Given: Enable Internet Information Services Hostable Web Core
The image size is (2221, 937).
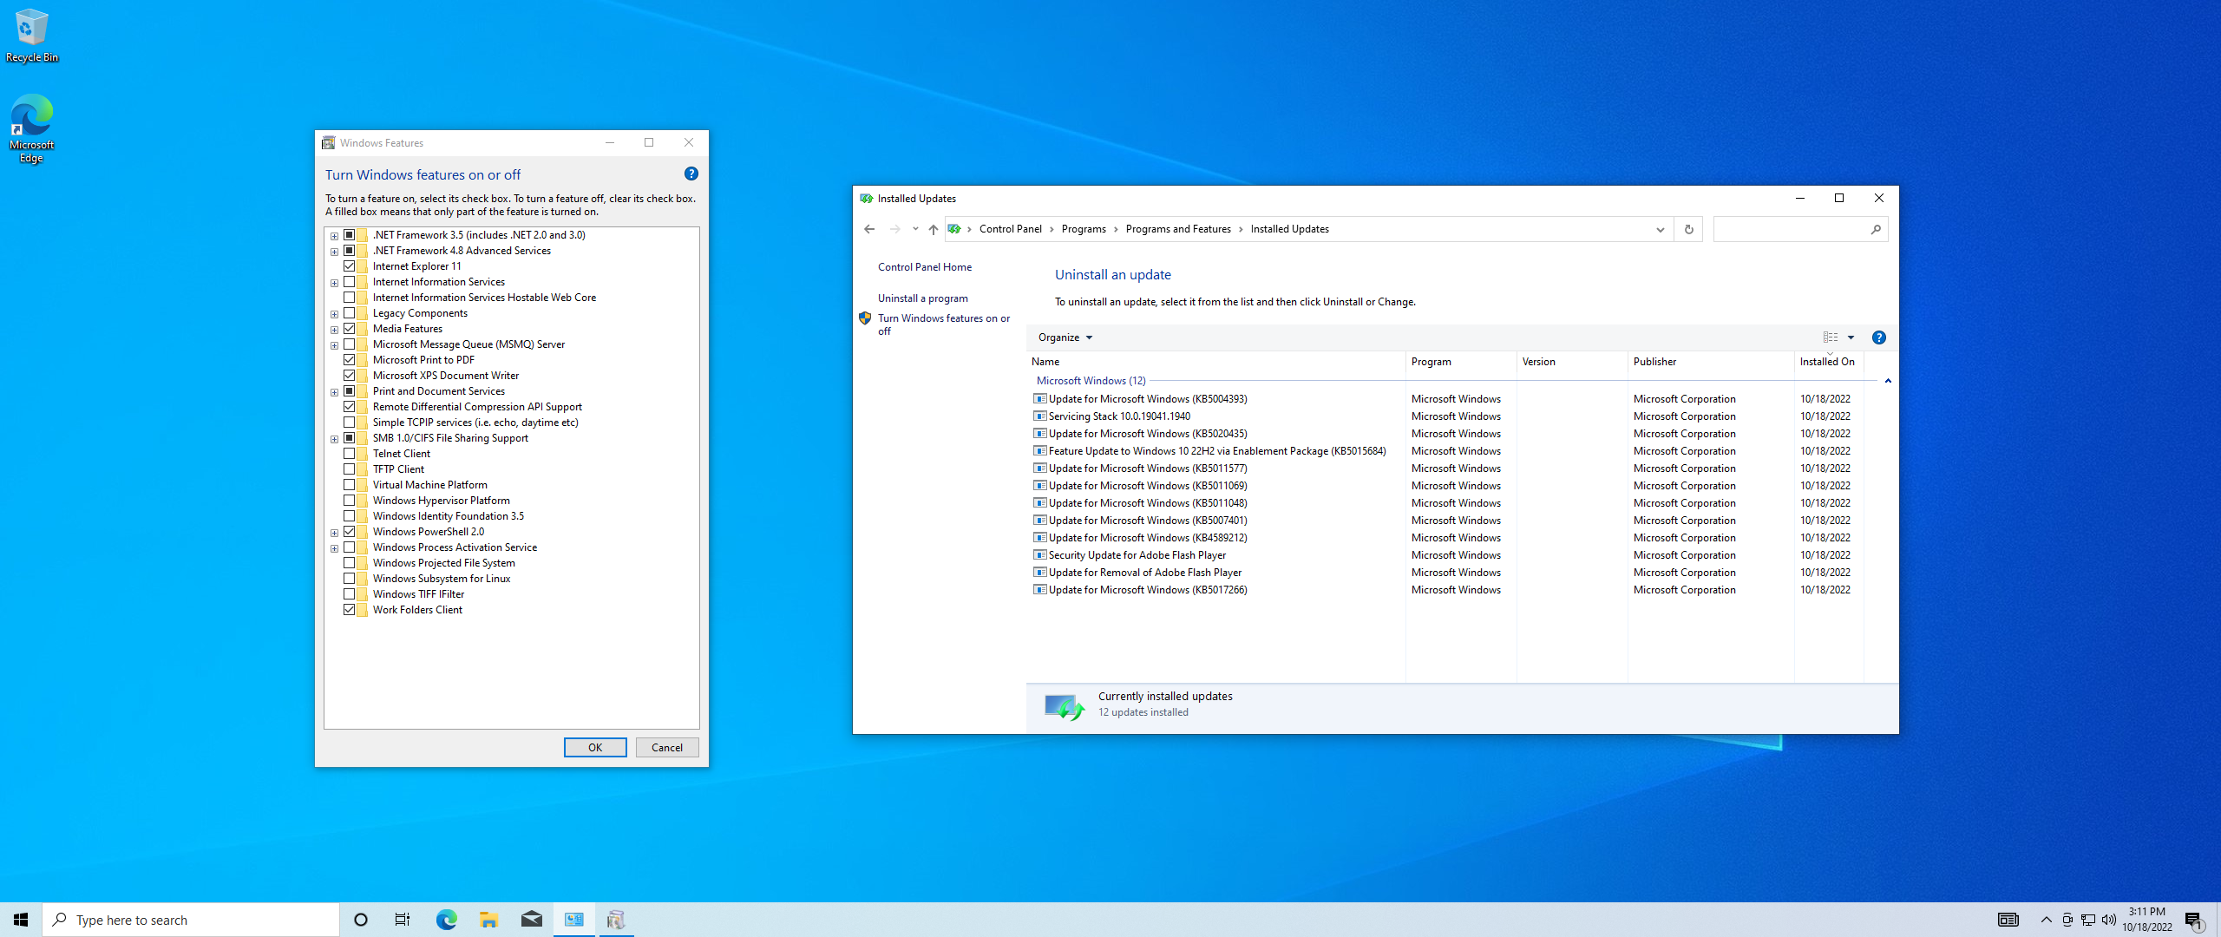Looking at the screenshot, I should tap(349, 298).
